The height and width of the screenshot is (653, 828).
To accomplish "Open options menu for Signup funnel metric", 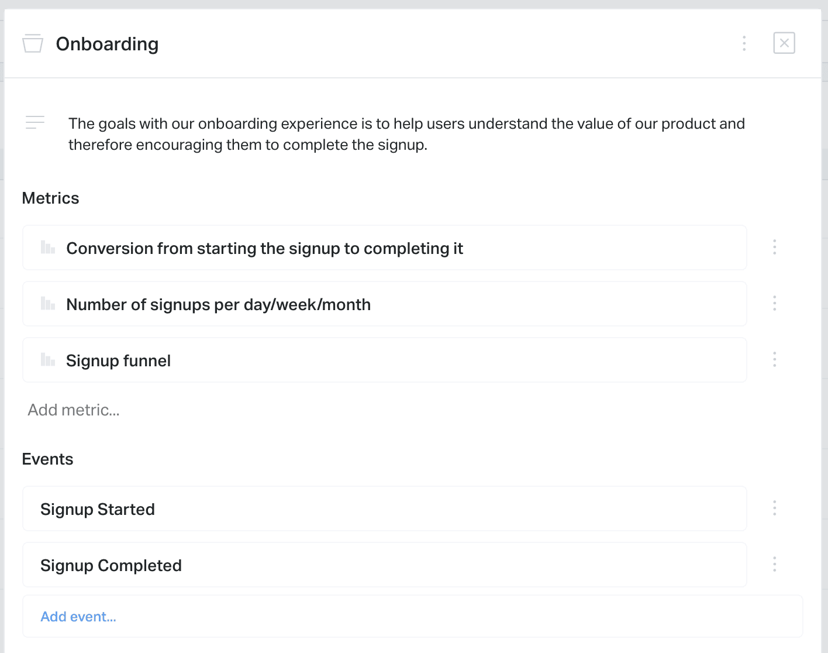I will [774, 359].
